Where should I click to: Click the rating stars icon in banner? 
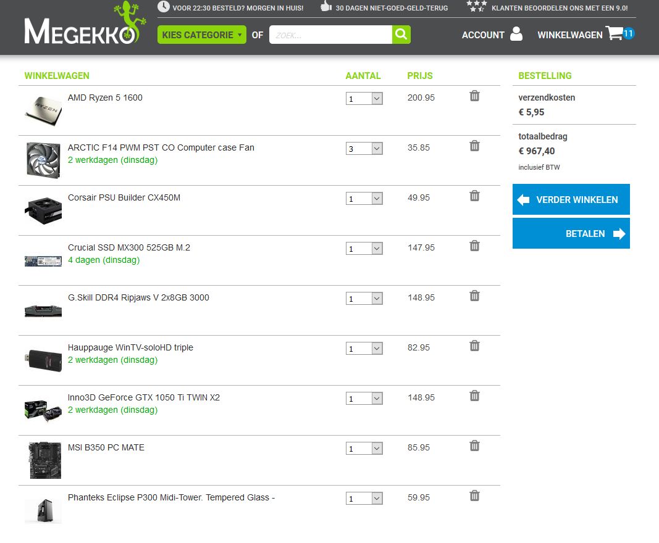[477, 6]
